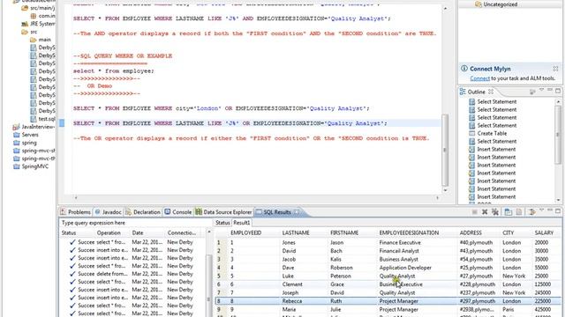This screenshot has height=317, width=565.
Task: Click the Create Table outline icon
Action: (471, 133)
